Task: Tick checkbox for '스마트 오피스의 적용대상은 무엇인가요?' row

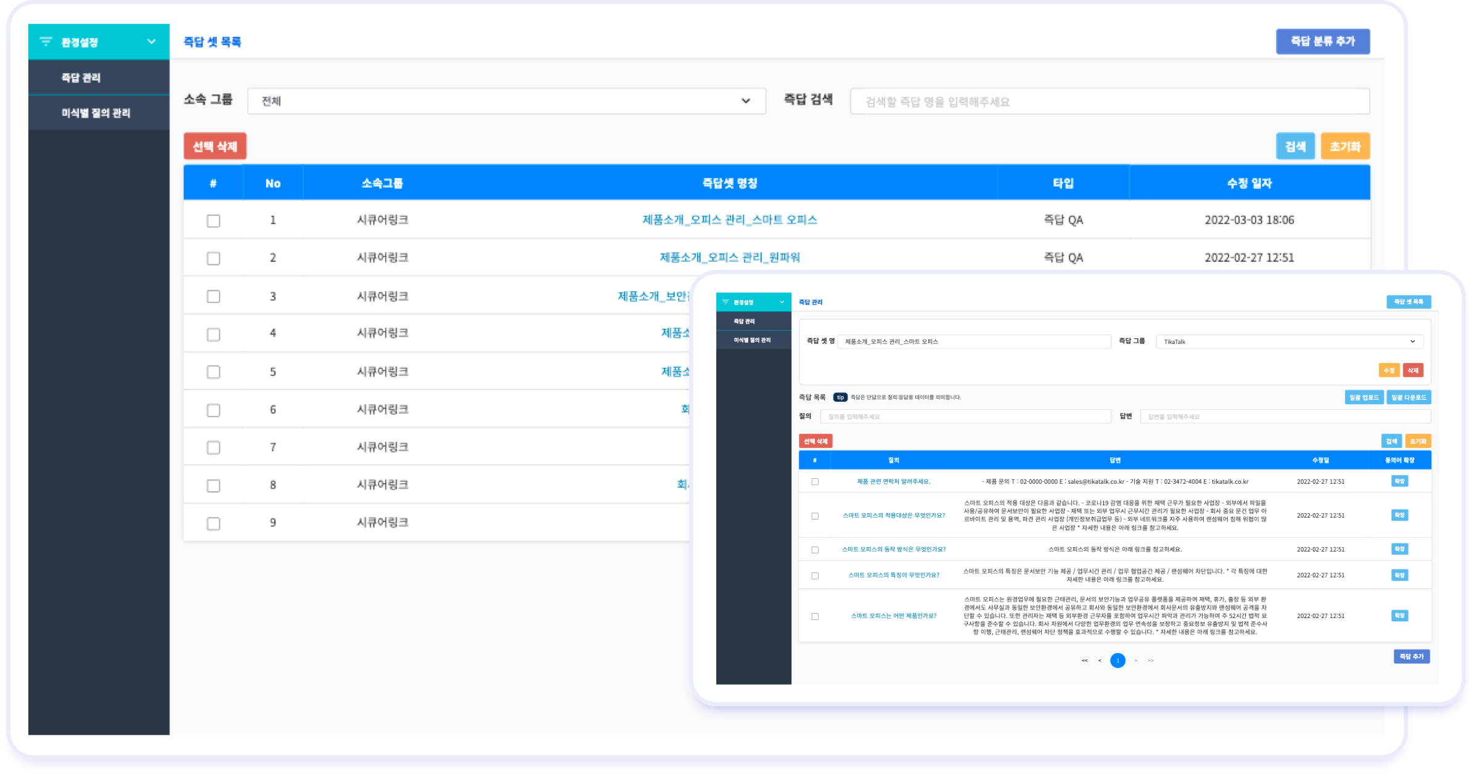Action: [815, 516]
